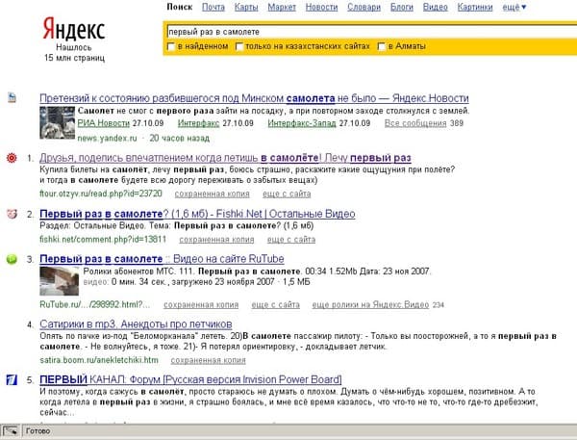577x440 pixels.
Task: Open the crashed plane news thumbnail
Action: pyautogui.click(x=57, y=122)
